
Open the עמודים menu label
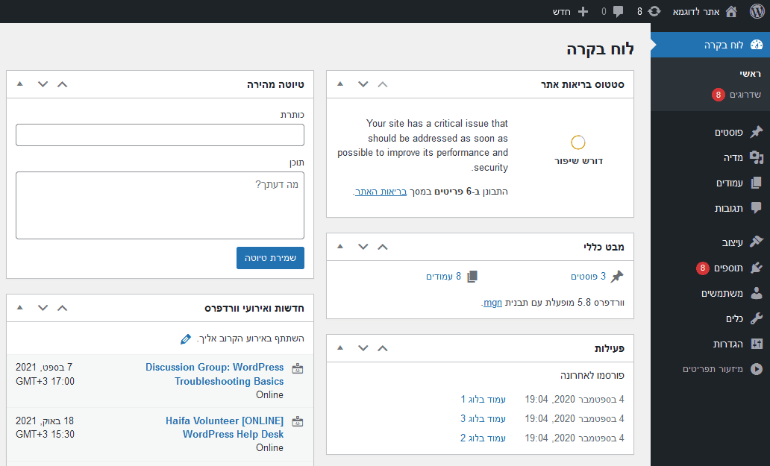coord(729,183)
